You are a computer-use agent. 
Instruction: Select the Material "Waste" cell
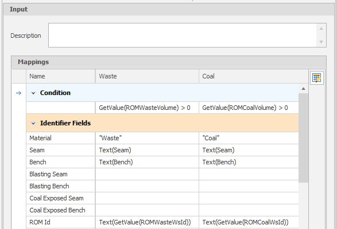[x=147, y=138]
